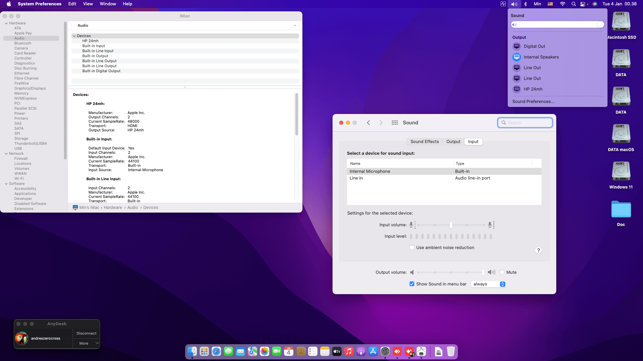Switch to Output tab in Sound
The width and height of the screenshot is (643, 361).
pyautogui.click(x=453, y=142)
